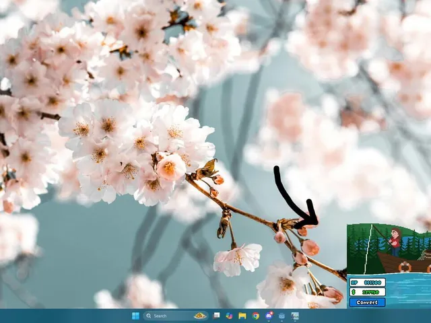The height and width of the screenshot is (323, 431).
Task: Open the Windows Start menu
Action: click(135, 316)
